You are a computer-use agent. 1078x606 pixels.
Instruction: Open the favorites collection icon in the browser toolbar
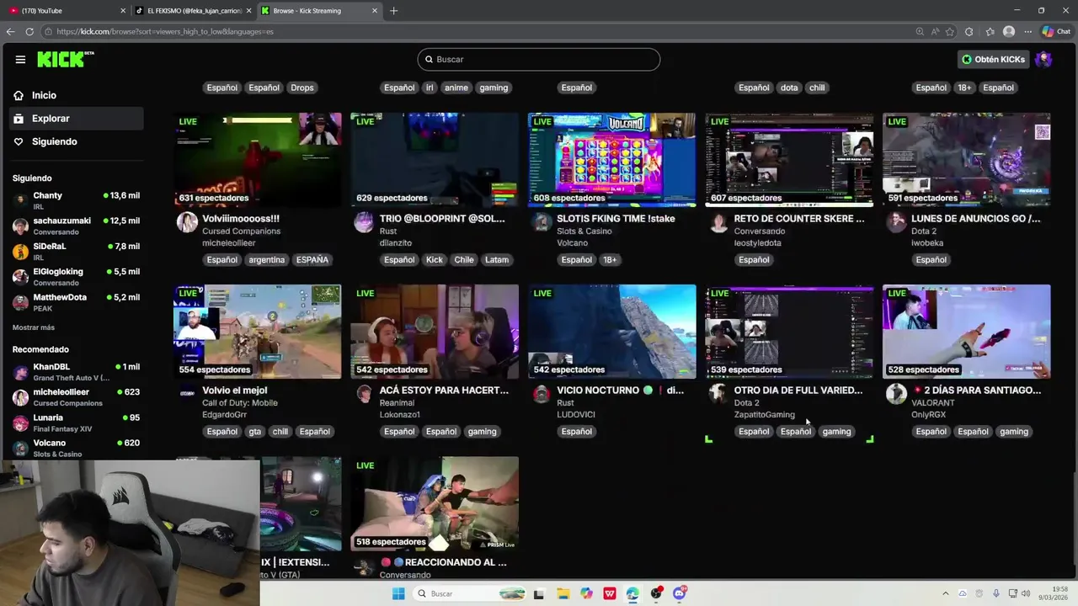pyautogui.click(x=990, y=31)
